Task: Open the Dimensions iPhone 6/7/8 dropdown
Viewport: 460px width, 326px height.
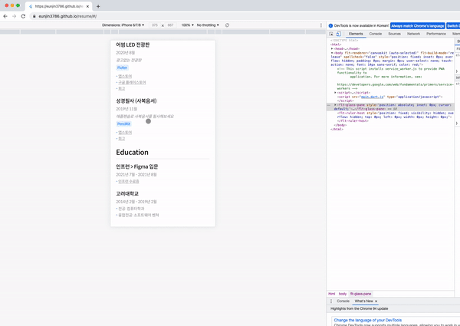Action: [x=123, y=25]
